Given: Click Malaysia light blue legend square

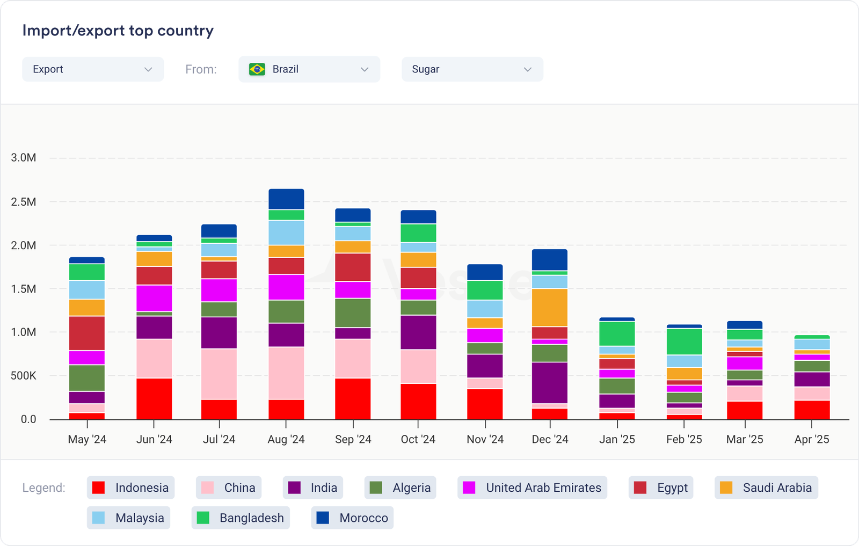Looking at the screenshot, I should tap(98, 518).
